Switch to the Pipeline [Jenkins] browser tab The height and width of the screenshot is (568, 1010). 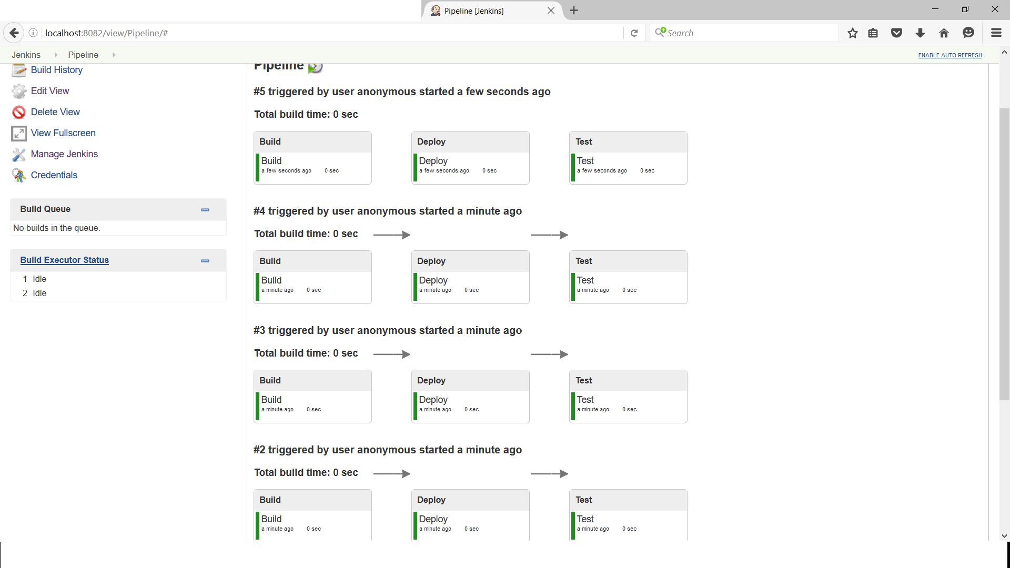473,11
